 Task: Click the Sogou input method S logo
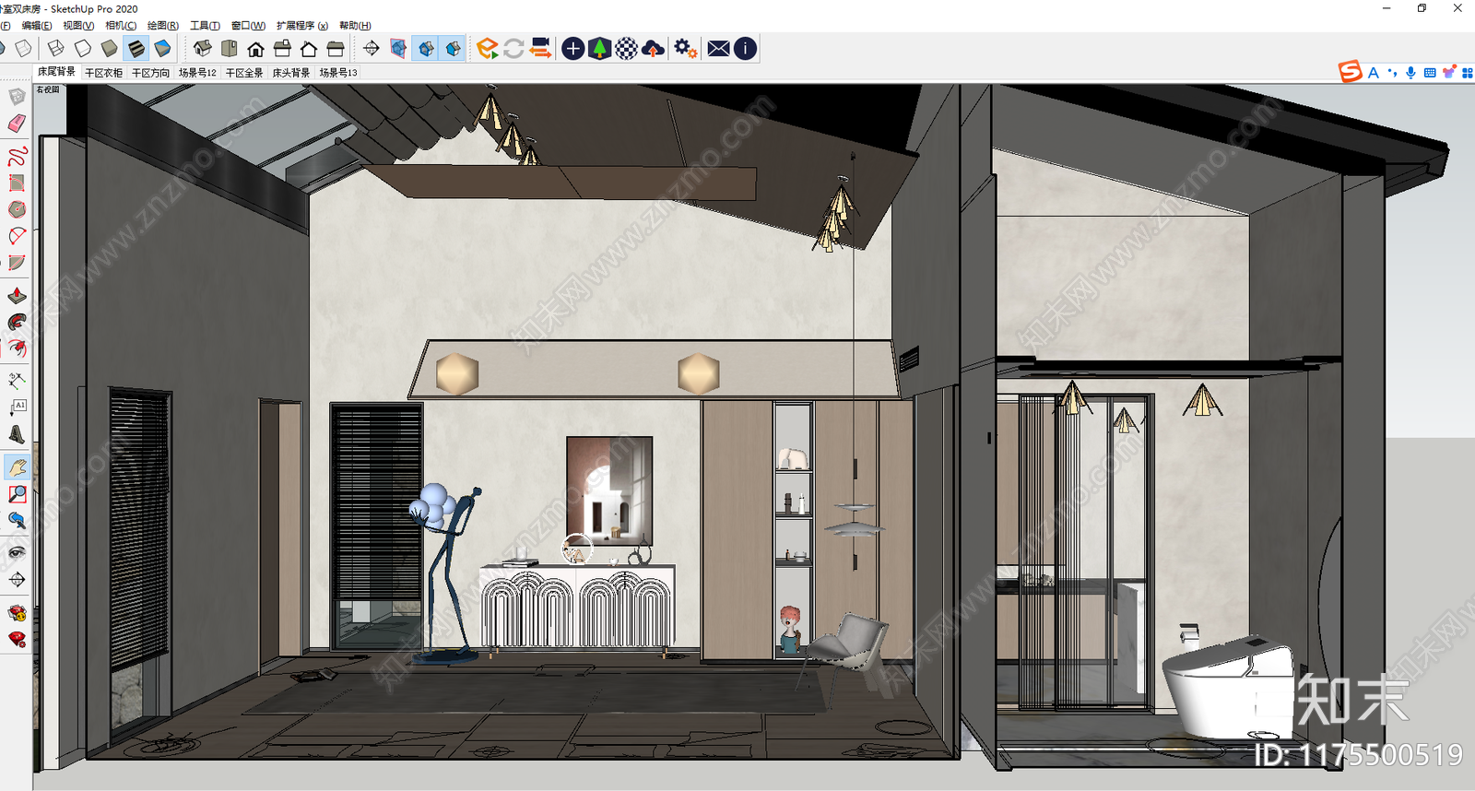(1350, 72)
